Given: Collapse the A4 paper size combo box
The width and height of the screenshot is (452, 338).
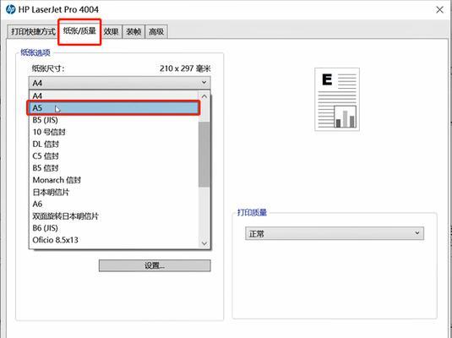Looking at the screenshot, I should click(120, 83).
